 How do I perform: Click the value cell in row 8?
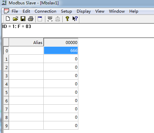(x=61, y=117)
